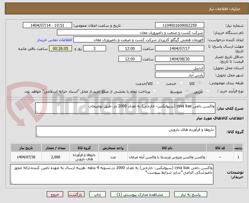The image size is (249, 203).
Task: Click the delivery province field اردبیل
Action: (x=179, y=68)
